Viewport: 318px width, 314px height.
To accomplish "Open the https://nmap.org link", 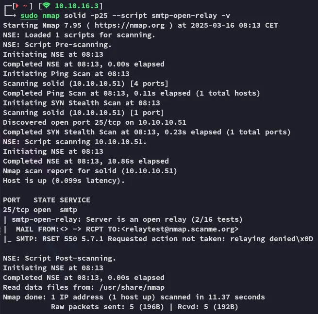I will coord(121,25).
